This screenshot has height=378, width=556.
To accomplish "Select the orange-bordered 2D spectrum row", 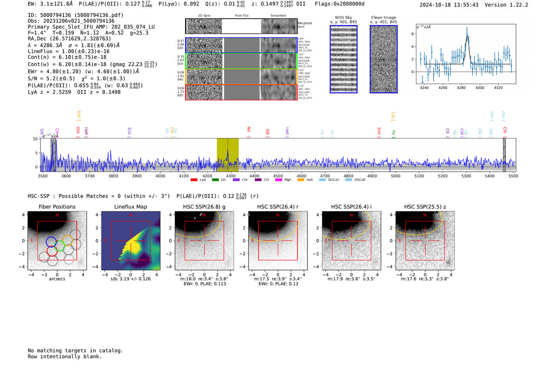I will coord(241,77).
